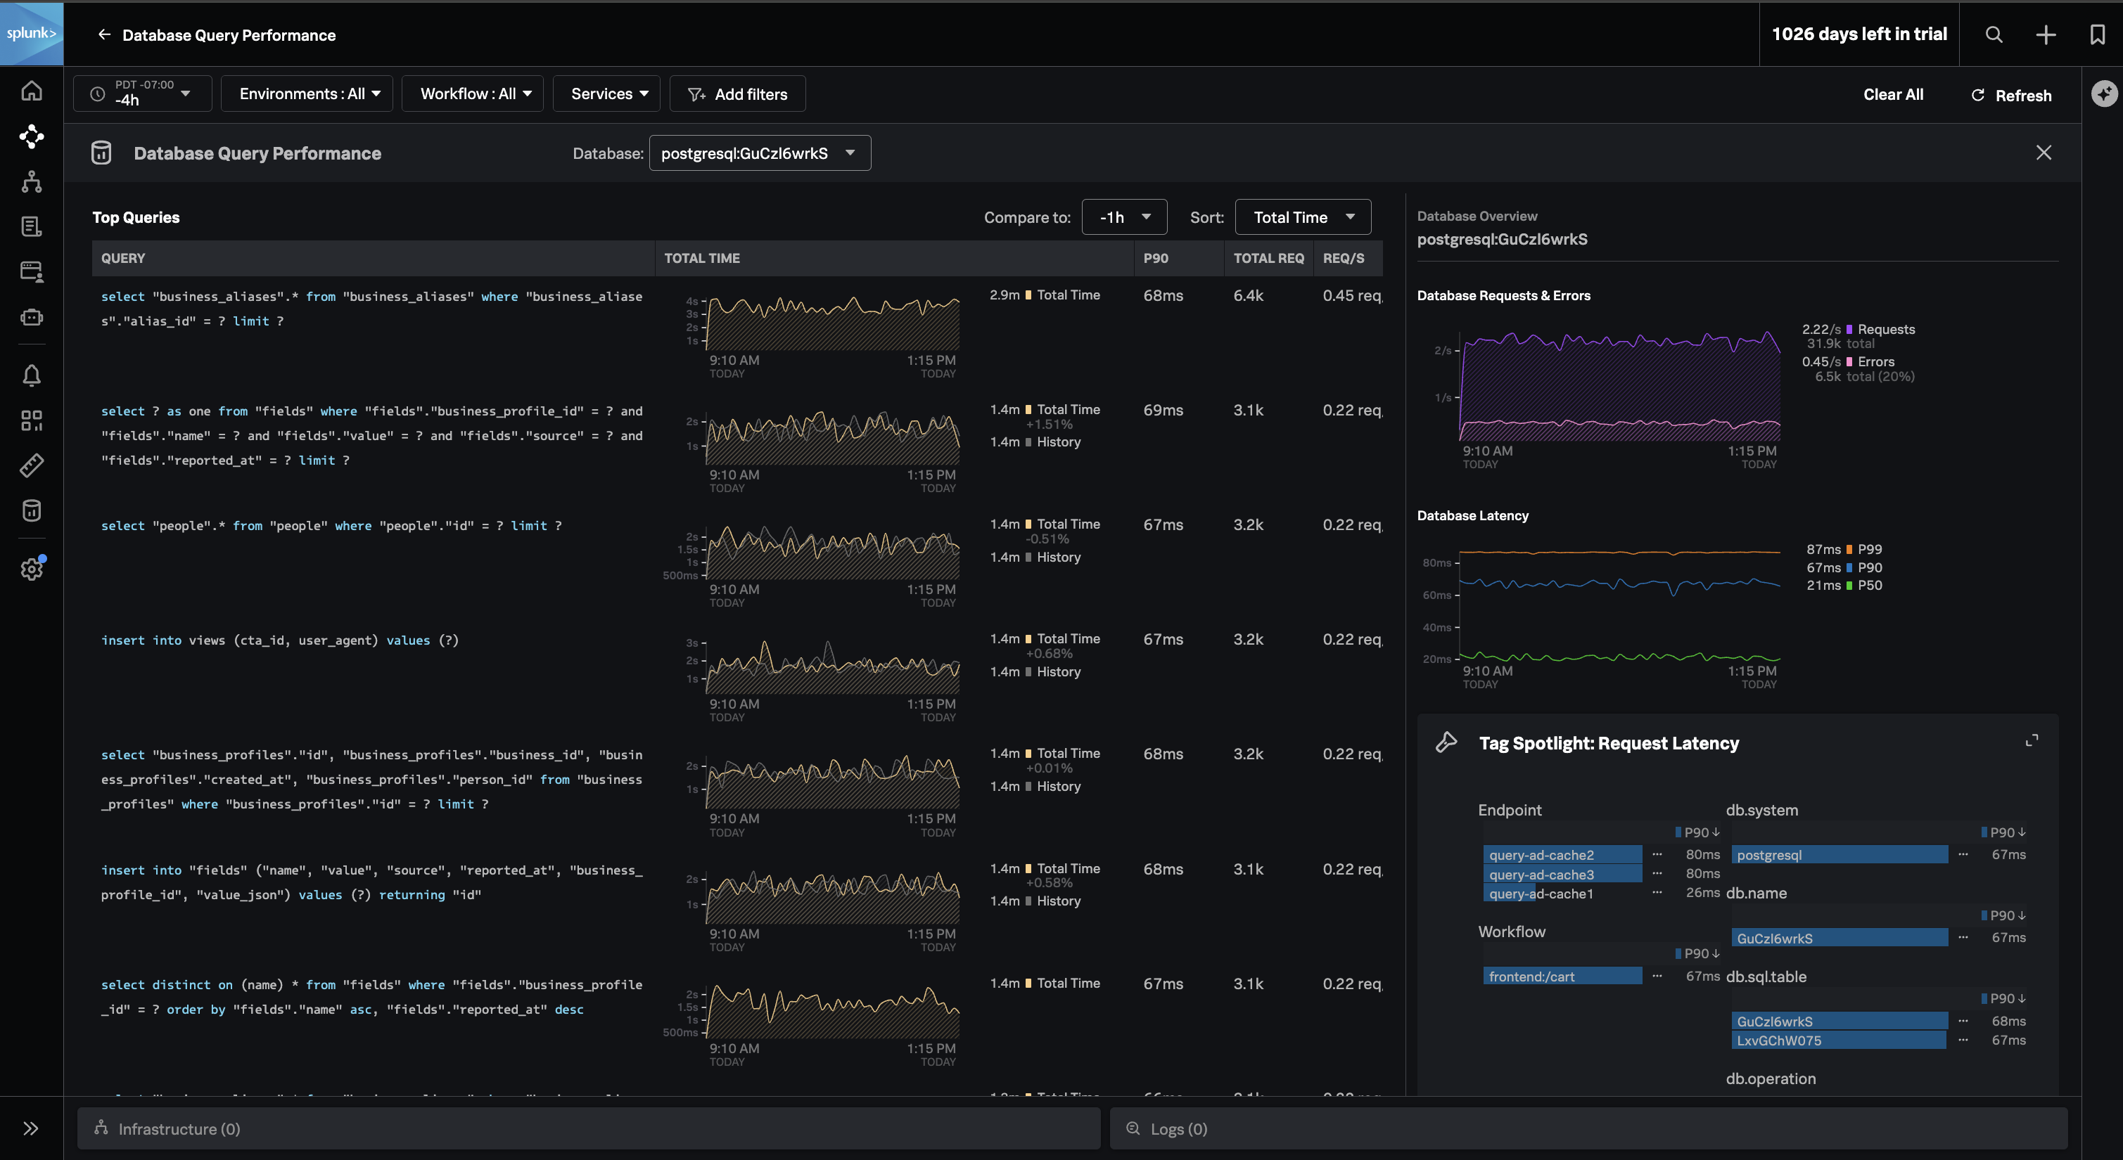Click the query-ad-cache2 latency bar
Image resolution: width=2123 pixels, height=1160 pixels.
point(1562,855)
